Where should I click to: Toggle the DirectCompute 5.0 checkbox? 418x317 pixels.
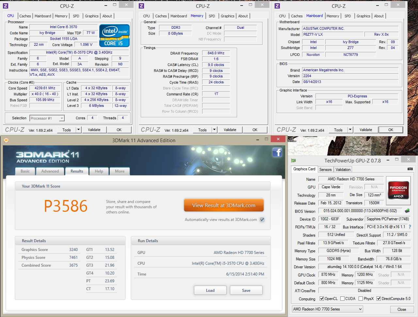point(378,298)
